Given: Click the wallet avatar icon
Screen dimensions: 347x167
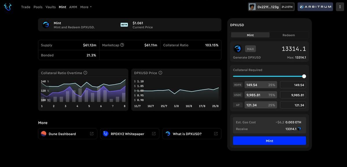Looking at the screenshot, I should coord(252,7).
